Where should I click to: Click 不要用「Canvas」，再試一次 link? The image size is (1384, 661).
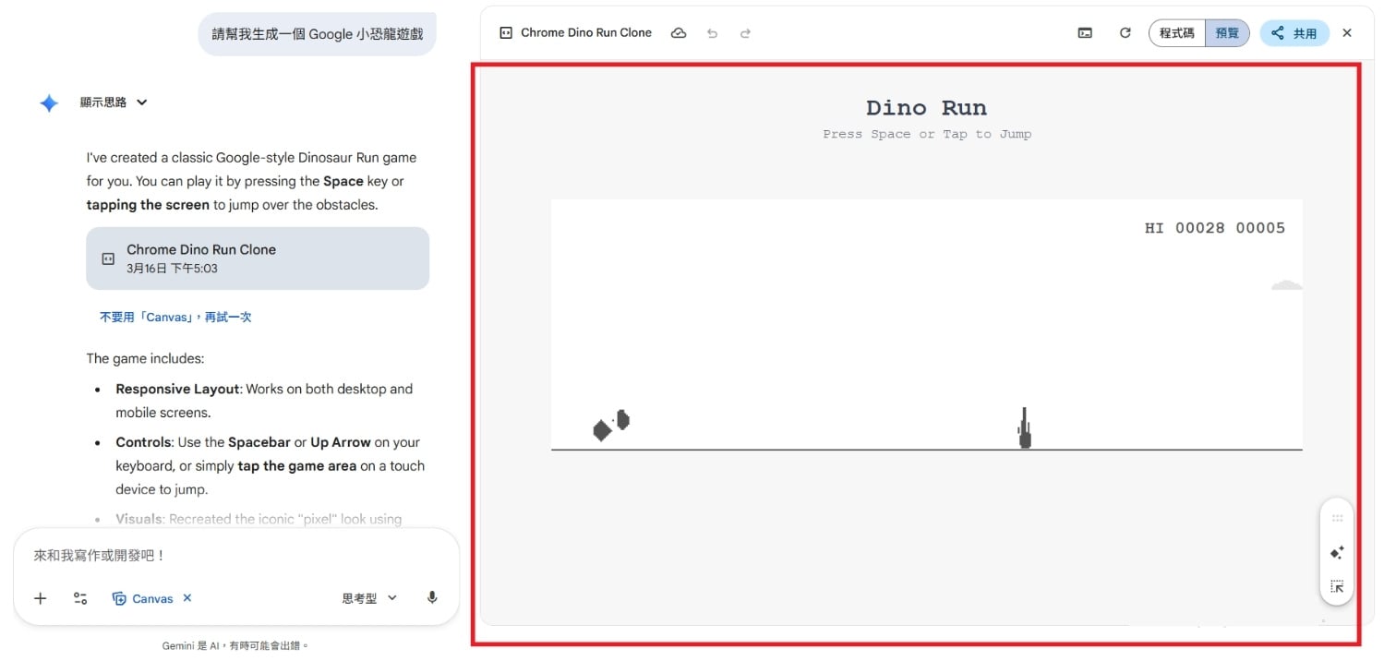coord(175,317)
